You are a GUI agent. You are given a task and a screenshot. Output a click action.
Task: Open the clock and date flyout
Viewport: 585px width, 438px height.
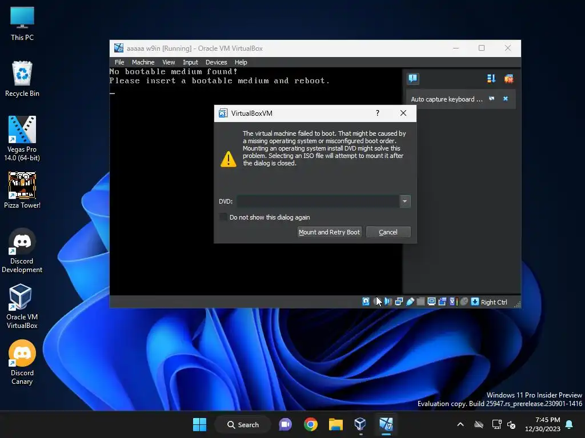pyautogui.click(x=543, y=424)
